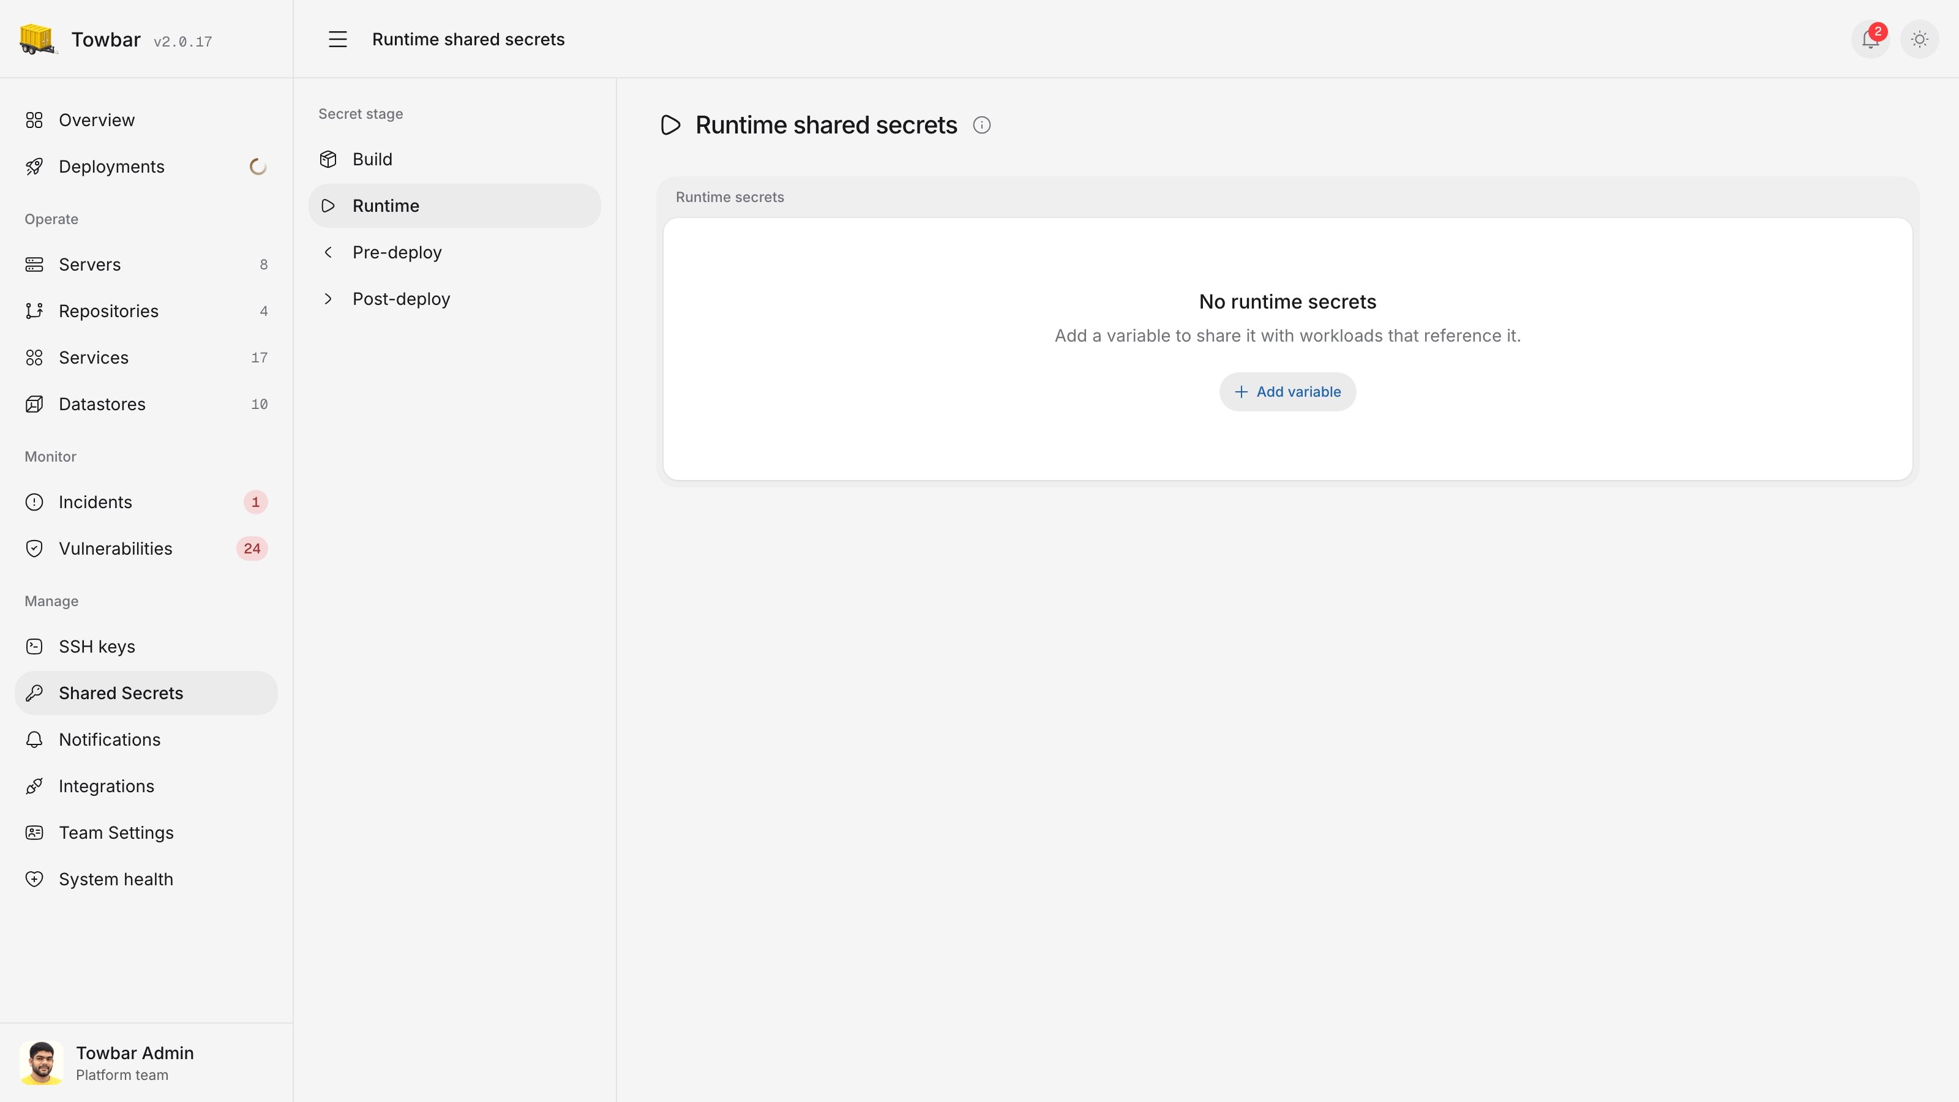Open the Pre-deploy secret stage

coord(455,252)
